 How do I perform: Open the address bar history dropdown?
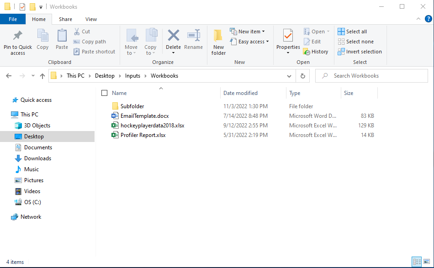(289, 76)
